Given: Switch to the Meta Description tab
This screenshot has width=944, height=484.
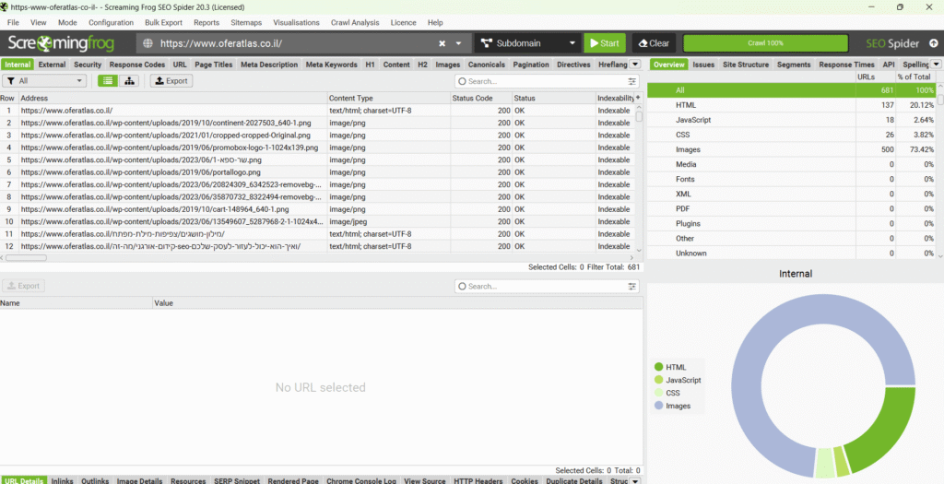Looking at the screenshot, I should pyautogui.click(x=269, y=65).
